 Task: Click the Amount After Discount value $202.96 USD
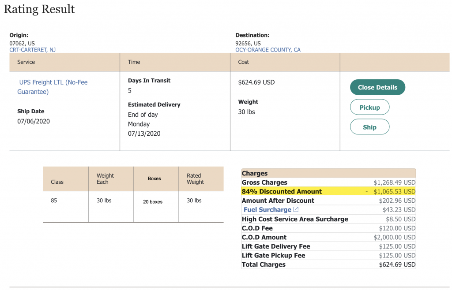[x=397, y=201]
